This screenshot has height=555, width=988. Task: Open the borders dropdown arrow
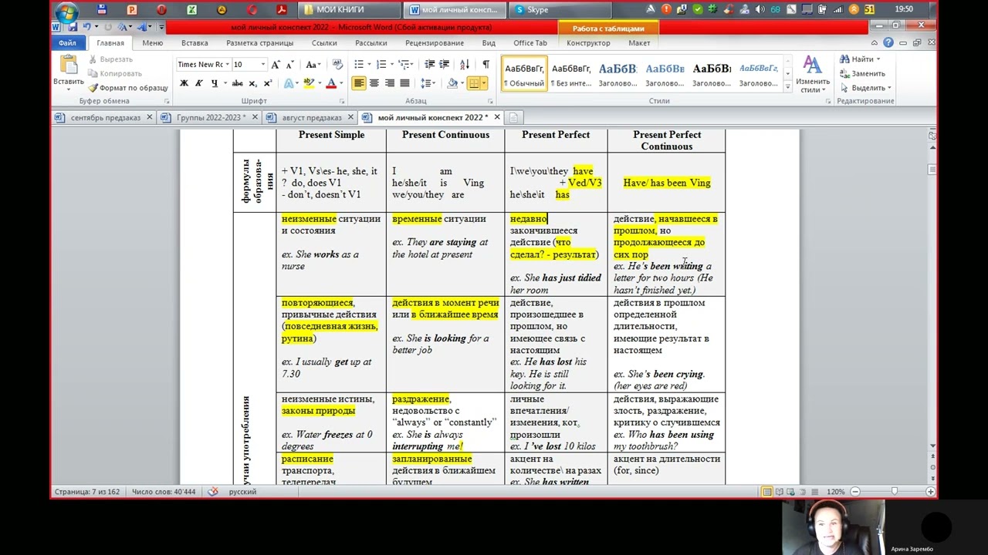[x=484, y=83]
